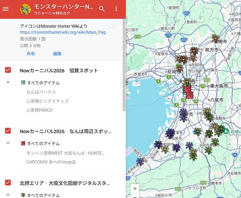
Task: Uncheck the 北摂エリア layer checkbox
Action: (x=8, y=183)
